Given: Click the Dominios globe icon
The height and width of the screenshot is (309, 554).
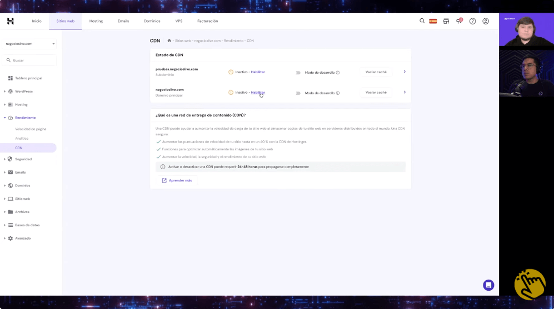Looking at the screenshot, I should point(10,185).
